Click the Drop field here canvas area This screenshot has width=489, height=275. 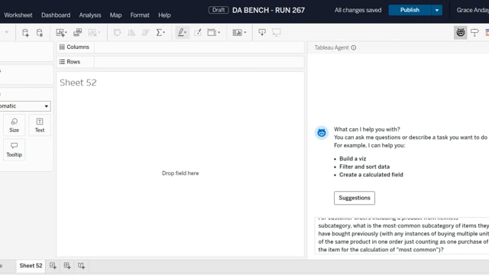point(180,173)
